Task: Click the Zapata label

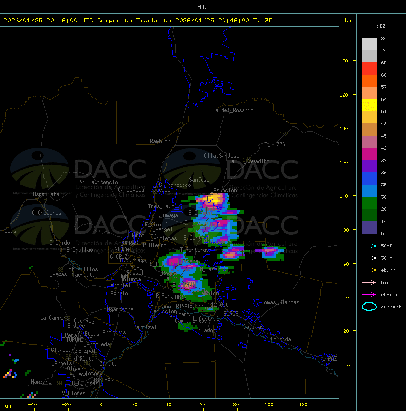Action: [108, 364]
